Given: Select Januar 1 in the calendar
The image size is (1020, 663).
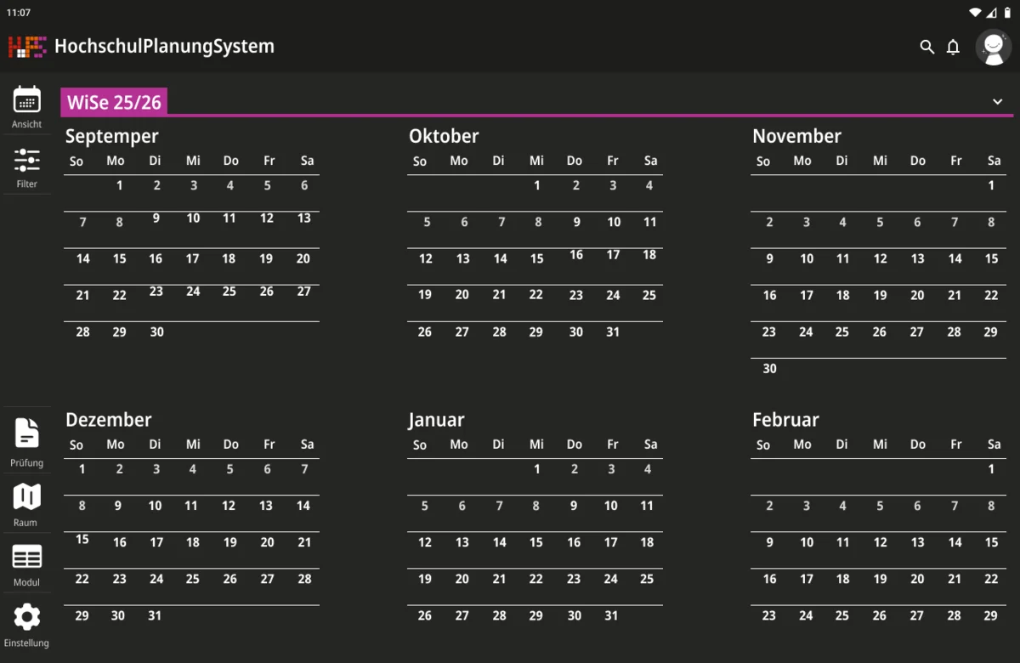Looking at the screenshot, I should pos(537,468).
